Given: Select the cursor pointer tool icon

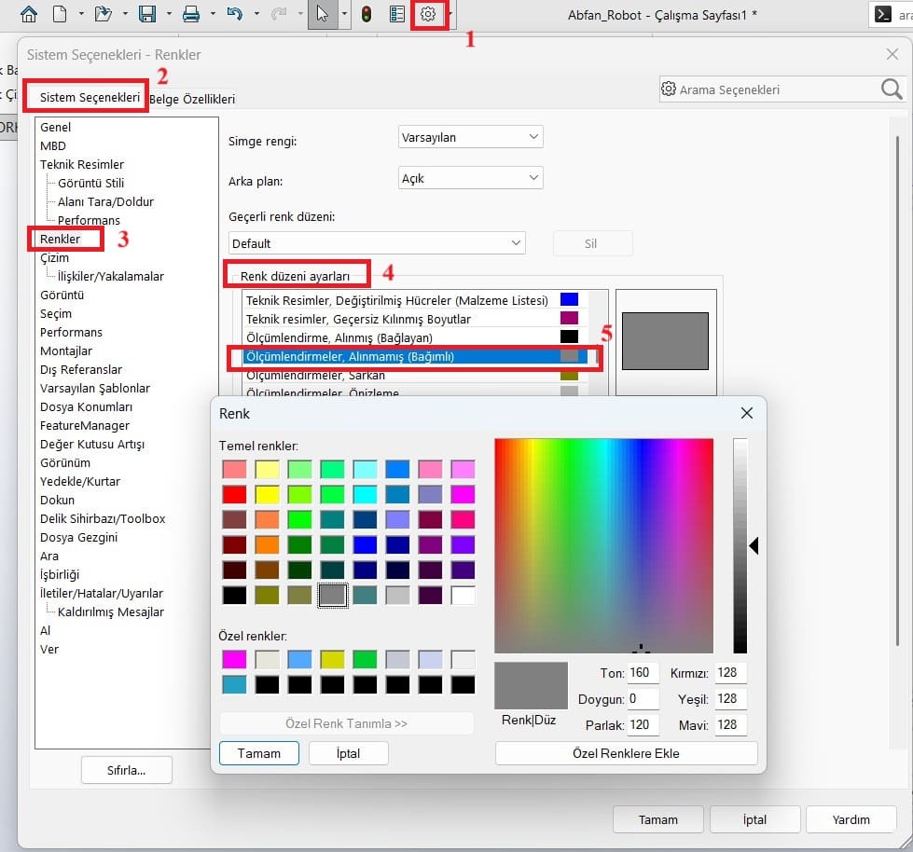Looking at the screenshot, I should click(322, 13).
